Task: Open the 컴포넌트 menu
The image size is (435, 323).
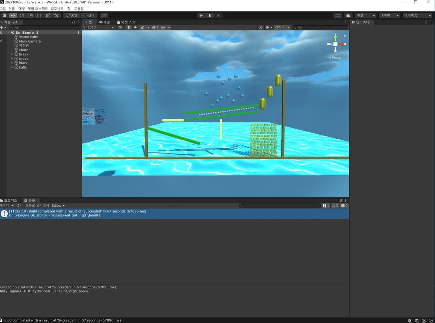Action: point(57,8)
